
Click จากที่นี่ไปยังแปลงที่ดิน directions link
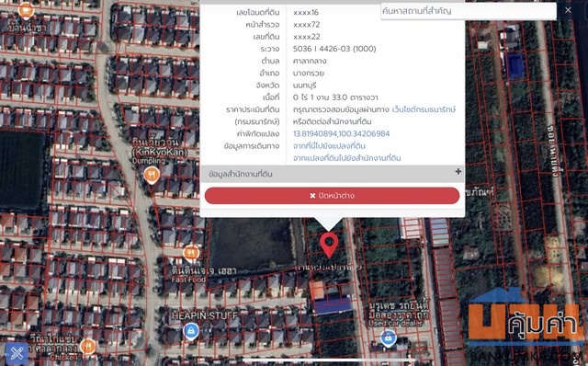click(x=329, y=145)
